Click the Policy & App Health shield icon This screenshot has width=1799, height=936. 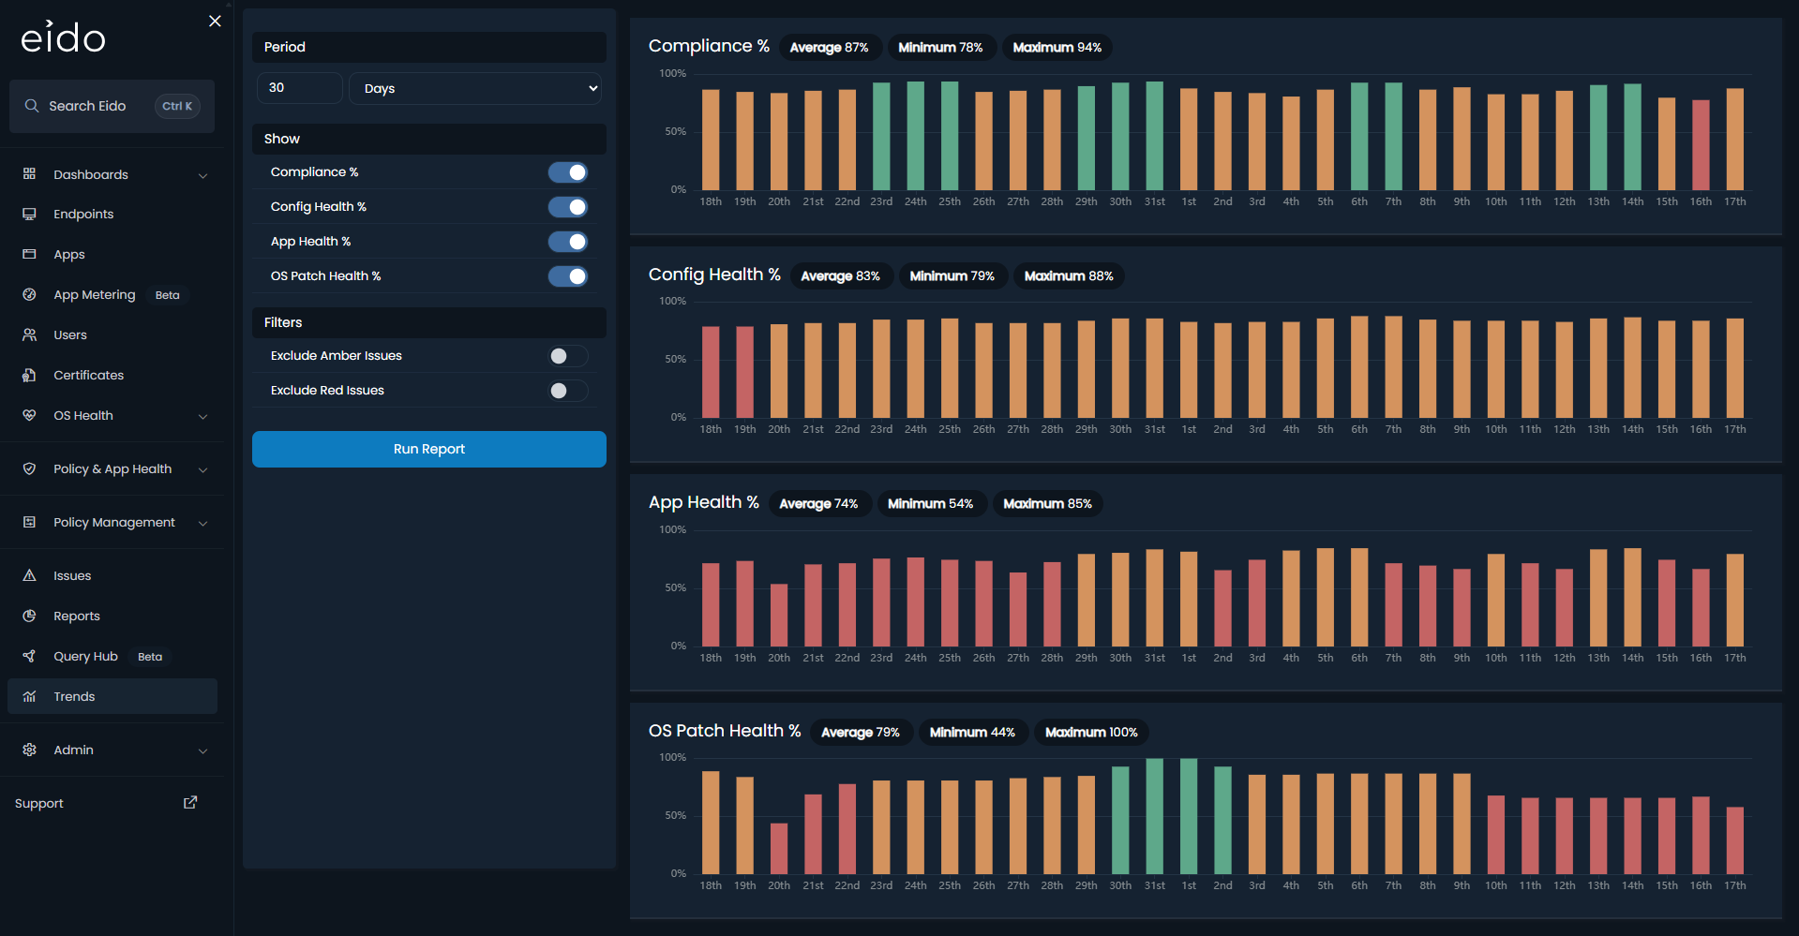29,469
